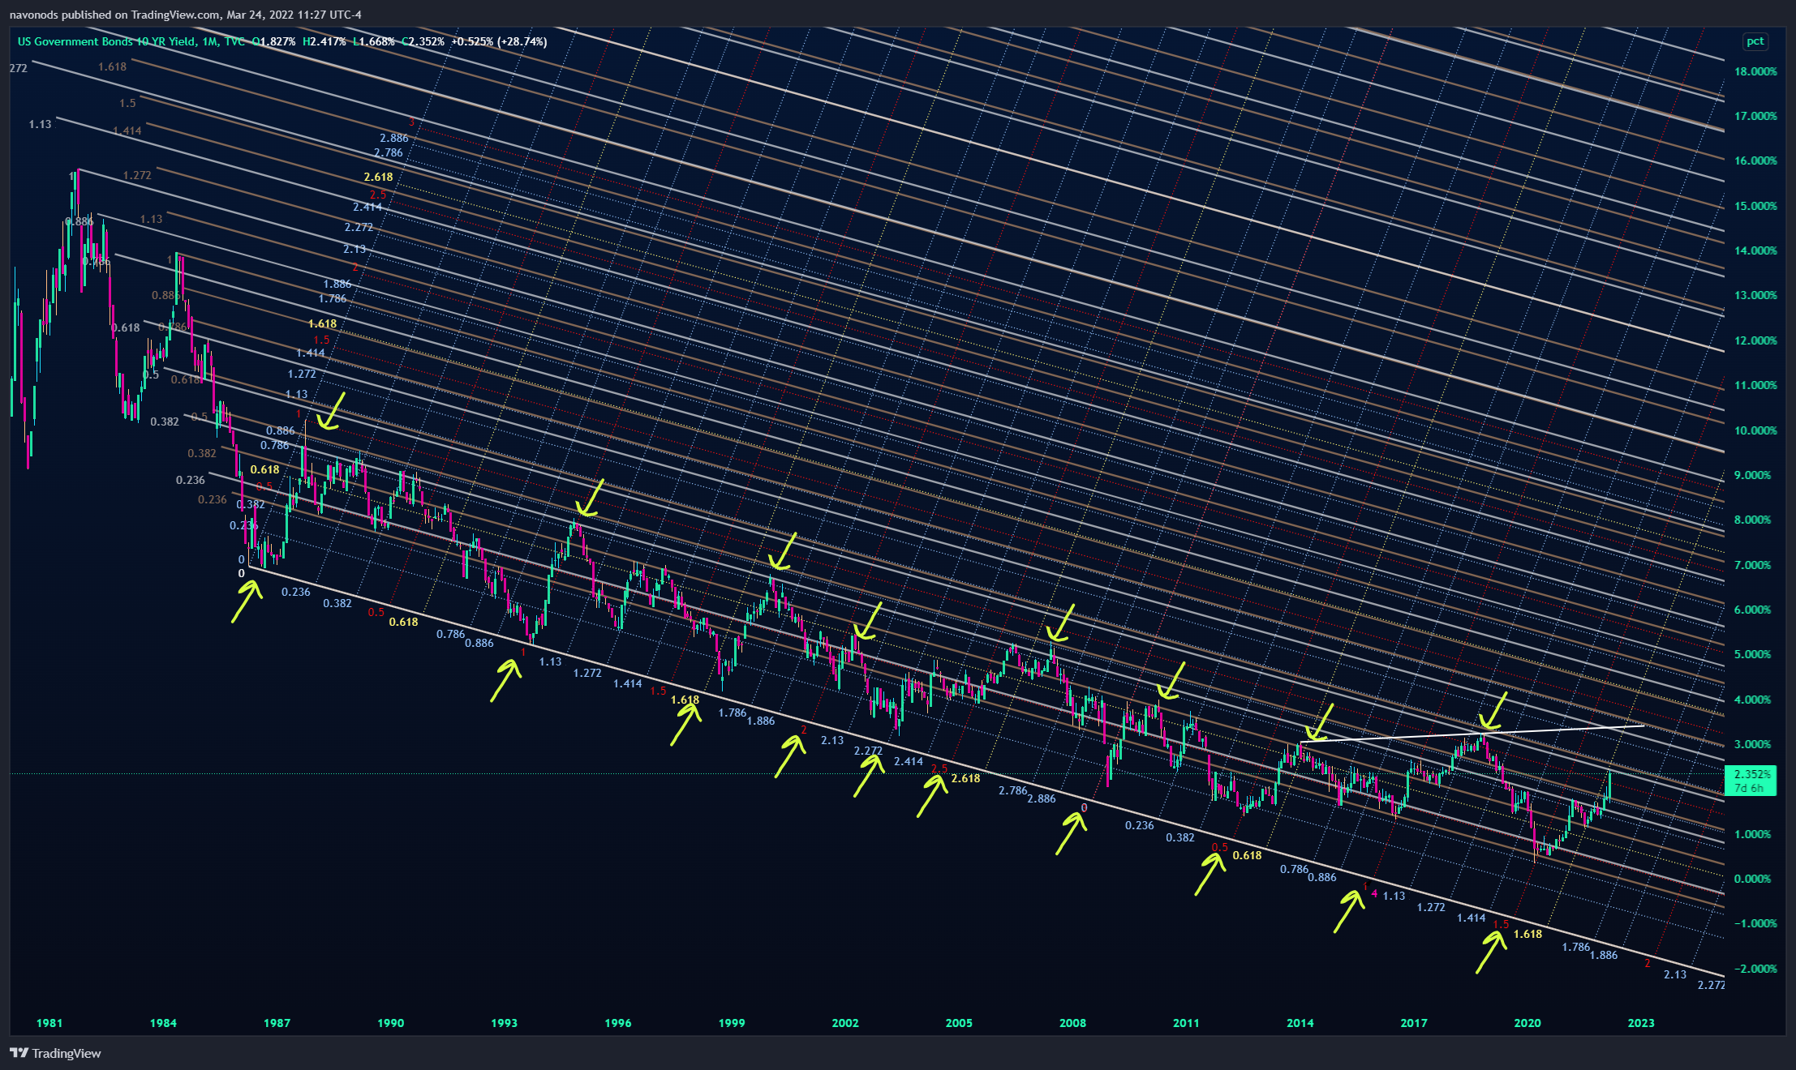Click the change value +0.525% (+28.74%)
The width and height of the screenshot is (1796, 1070).
coord(499,41)
